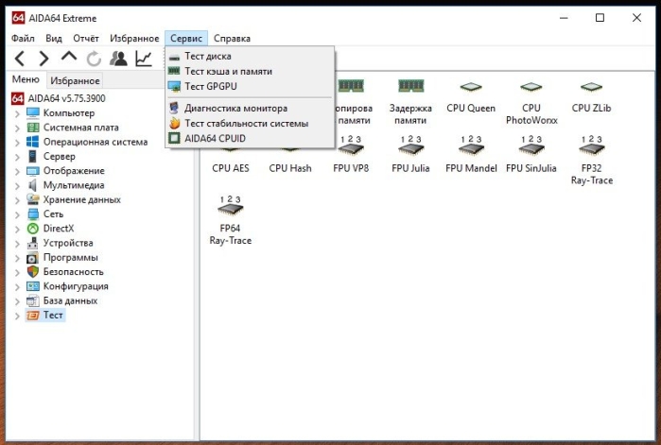Select Отображение in the tree
This screenshot has height=445, width=661.
65,170
